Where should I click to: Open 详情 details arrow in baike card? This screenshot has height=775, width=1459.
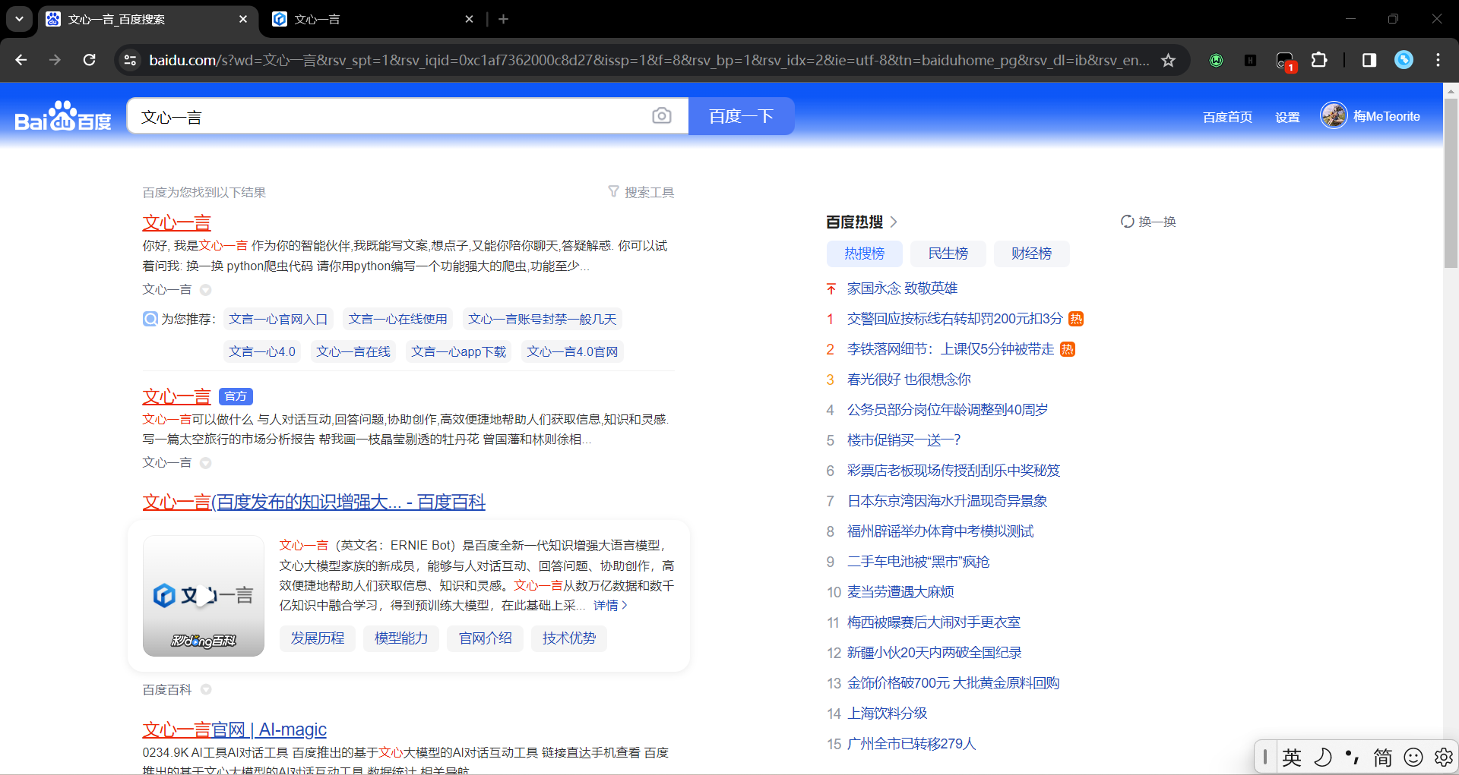610,605
